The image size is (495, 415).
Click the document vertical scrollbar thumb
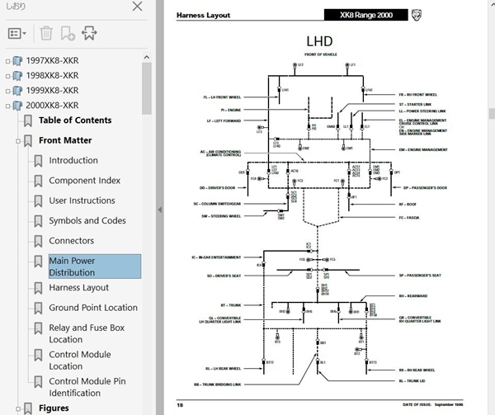click(x=492, y=113)
